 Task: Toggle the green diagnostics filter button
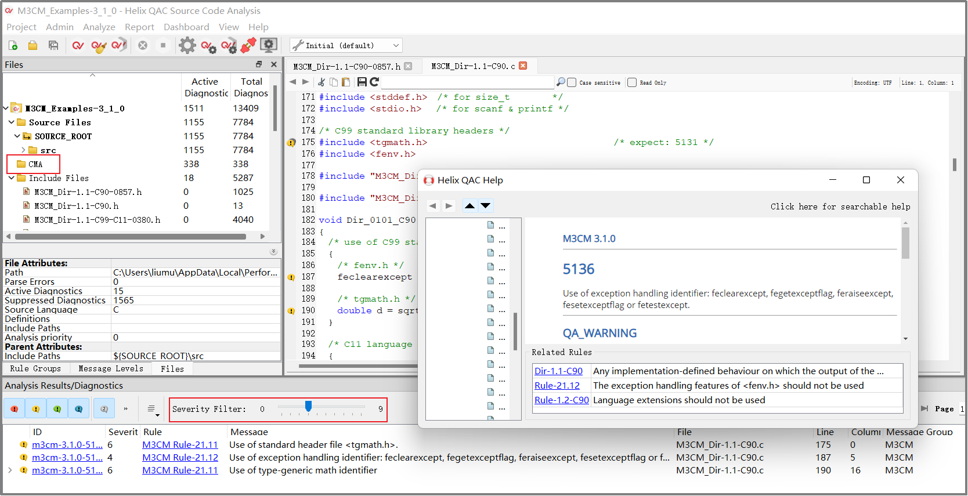(x=57, y=409)
